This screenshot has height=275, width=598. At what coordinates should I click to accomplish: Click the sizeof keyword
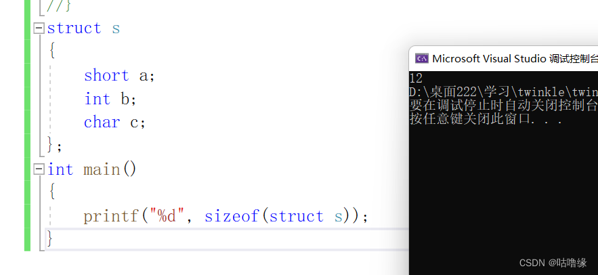(232, 216)
